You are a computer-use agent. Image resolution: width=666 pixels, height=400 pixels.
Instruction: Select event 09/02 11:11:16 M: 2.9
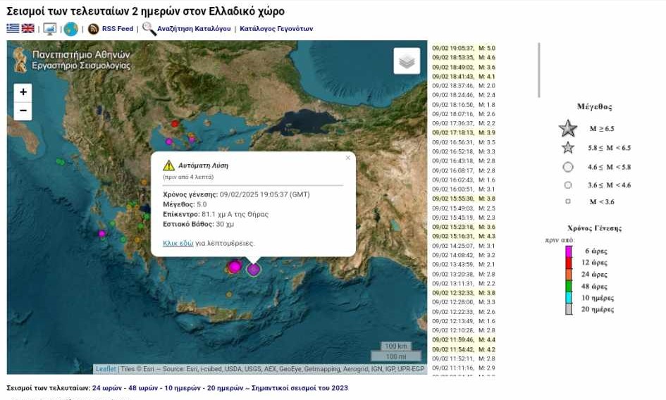coord(464,368)
